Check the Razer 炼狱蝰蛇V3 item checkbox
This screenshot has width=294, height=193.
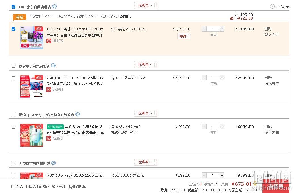tap(14, 127)
